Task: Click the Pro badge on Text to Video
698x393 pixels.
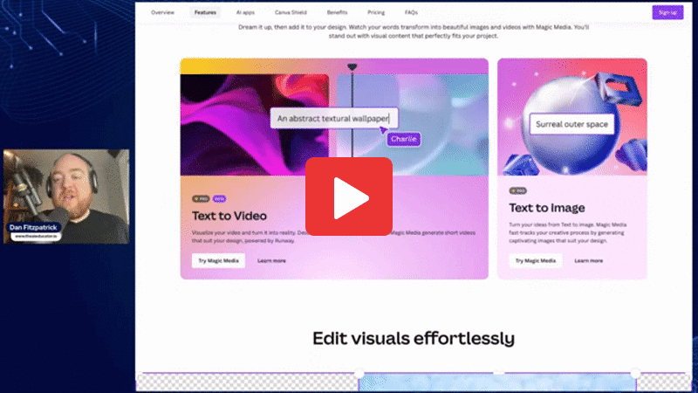Action: coord(201,199)
